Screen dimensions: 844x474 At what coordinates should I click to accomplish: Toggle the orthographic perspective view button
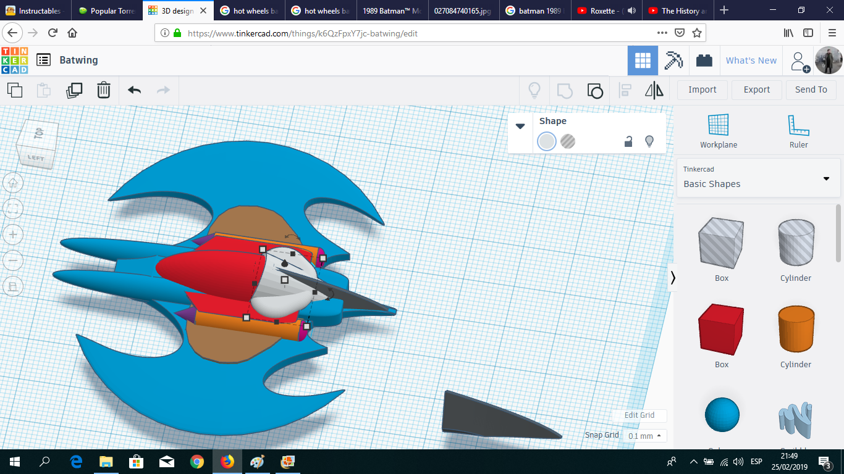pos(14,286)
